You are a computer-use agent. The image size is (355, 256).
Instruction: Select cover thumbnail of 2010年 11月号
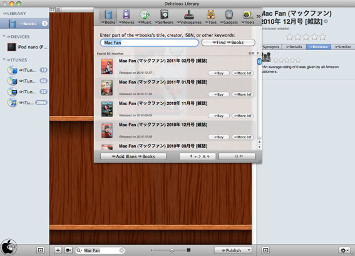pyautogui.click(x=107, y=109)
